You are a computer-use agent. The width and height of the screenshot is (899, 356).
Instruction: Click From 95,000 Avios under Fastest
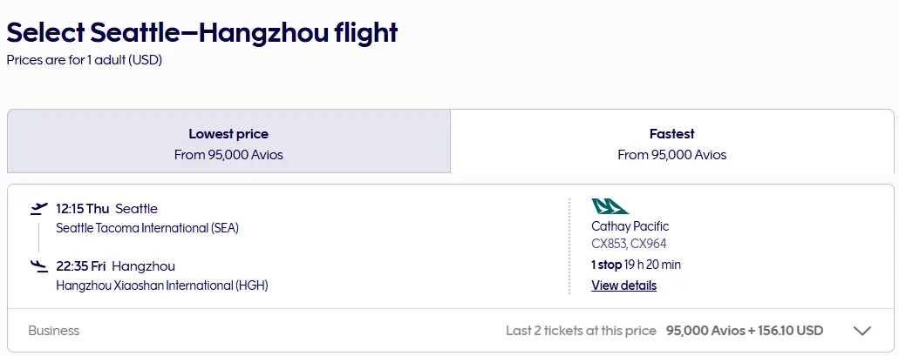pyautogui.click(x=672, y=155)
